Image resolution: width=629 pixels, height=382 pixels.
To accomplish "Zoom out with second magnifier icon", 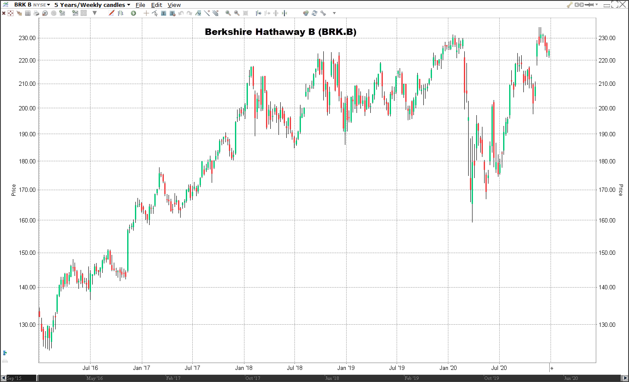I will (x=237, y=13).
